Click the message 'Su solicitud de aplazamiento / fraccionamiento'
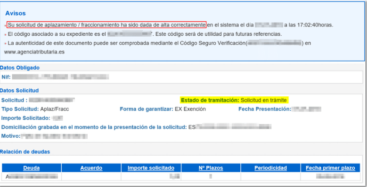Screen dimensions: 367x187 106,25
